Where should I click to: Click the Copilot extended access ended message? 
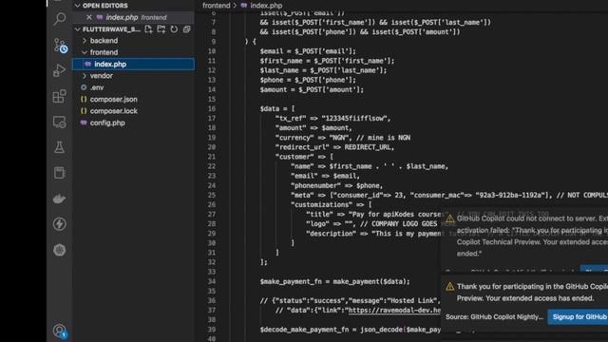[x=532, y=293]
